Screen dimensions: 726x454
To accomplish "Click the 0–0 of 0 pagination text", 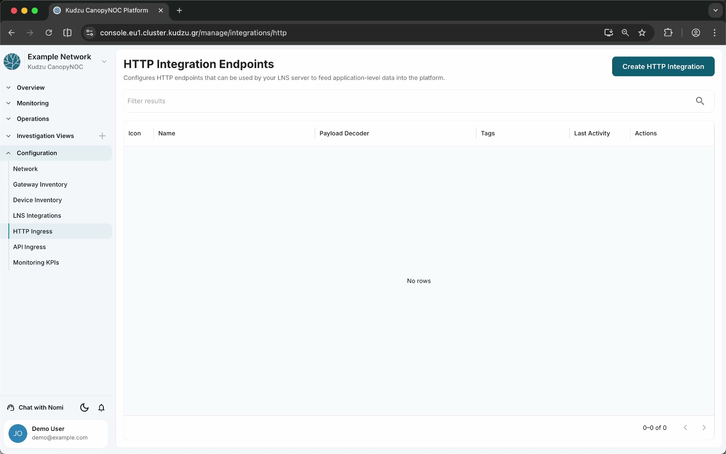I will click(x=655, y=428).
